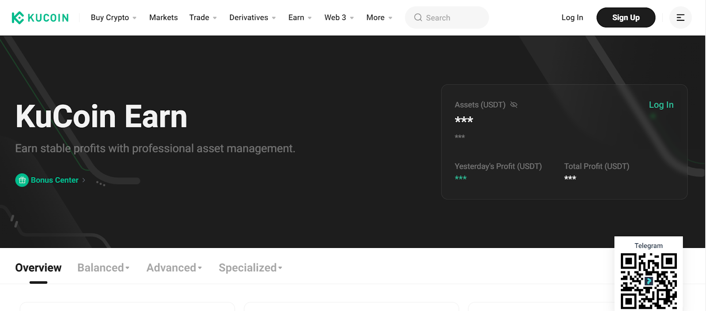706x311 pixels.
Task: Toggle asset balance visibility eye icon
Action: [514, 105]
